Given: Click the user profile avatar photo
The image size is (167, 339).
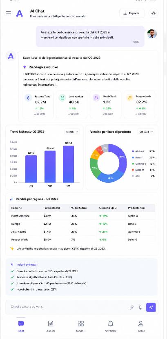Looking at the screenshot, I should pyautogui.click(x=152, y=33).
